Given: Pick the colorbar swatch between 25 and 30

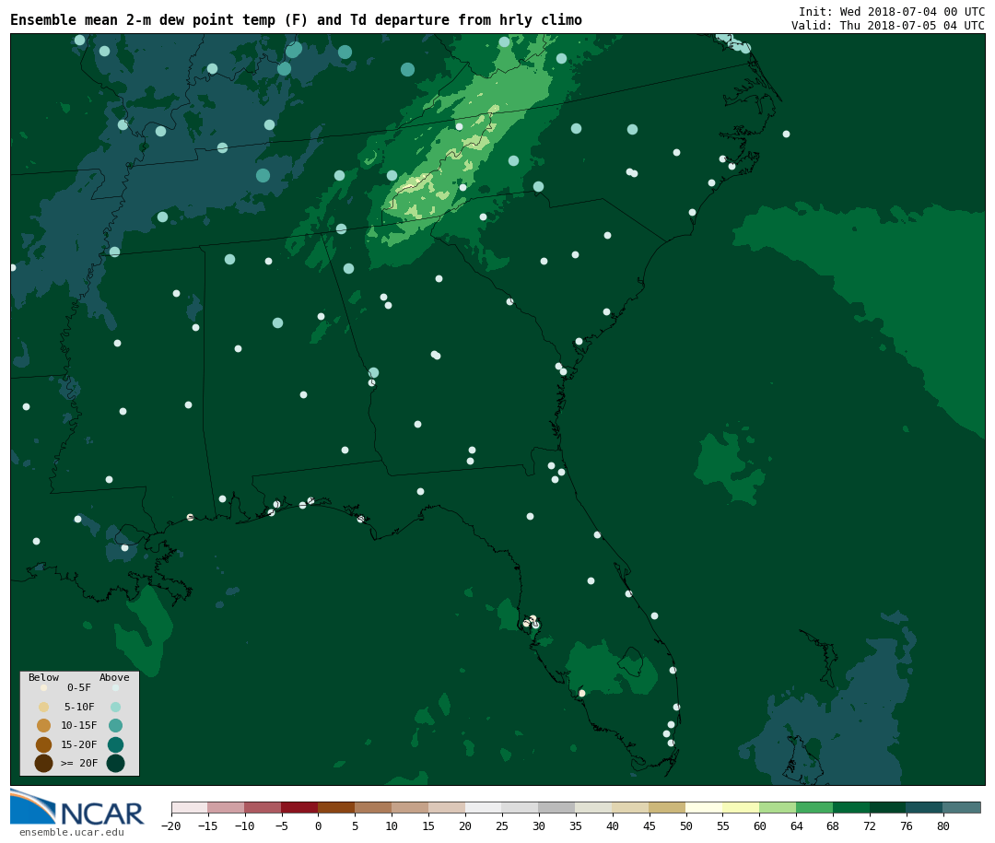Looking at the screenshot, I should [521, 808].
